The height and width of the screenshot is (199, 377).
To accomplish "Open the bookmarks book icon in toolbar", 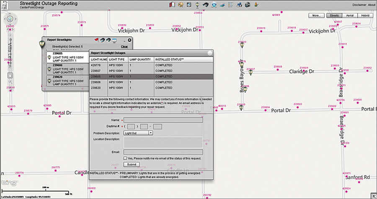I will point(171,5).
